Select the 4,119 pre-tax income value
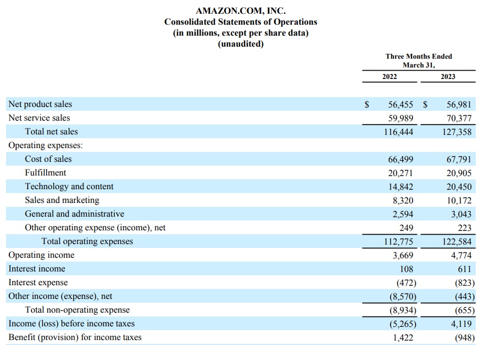The image size is (484, 345). (461, 324)
